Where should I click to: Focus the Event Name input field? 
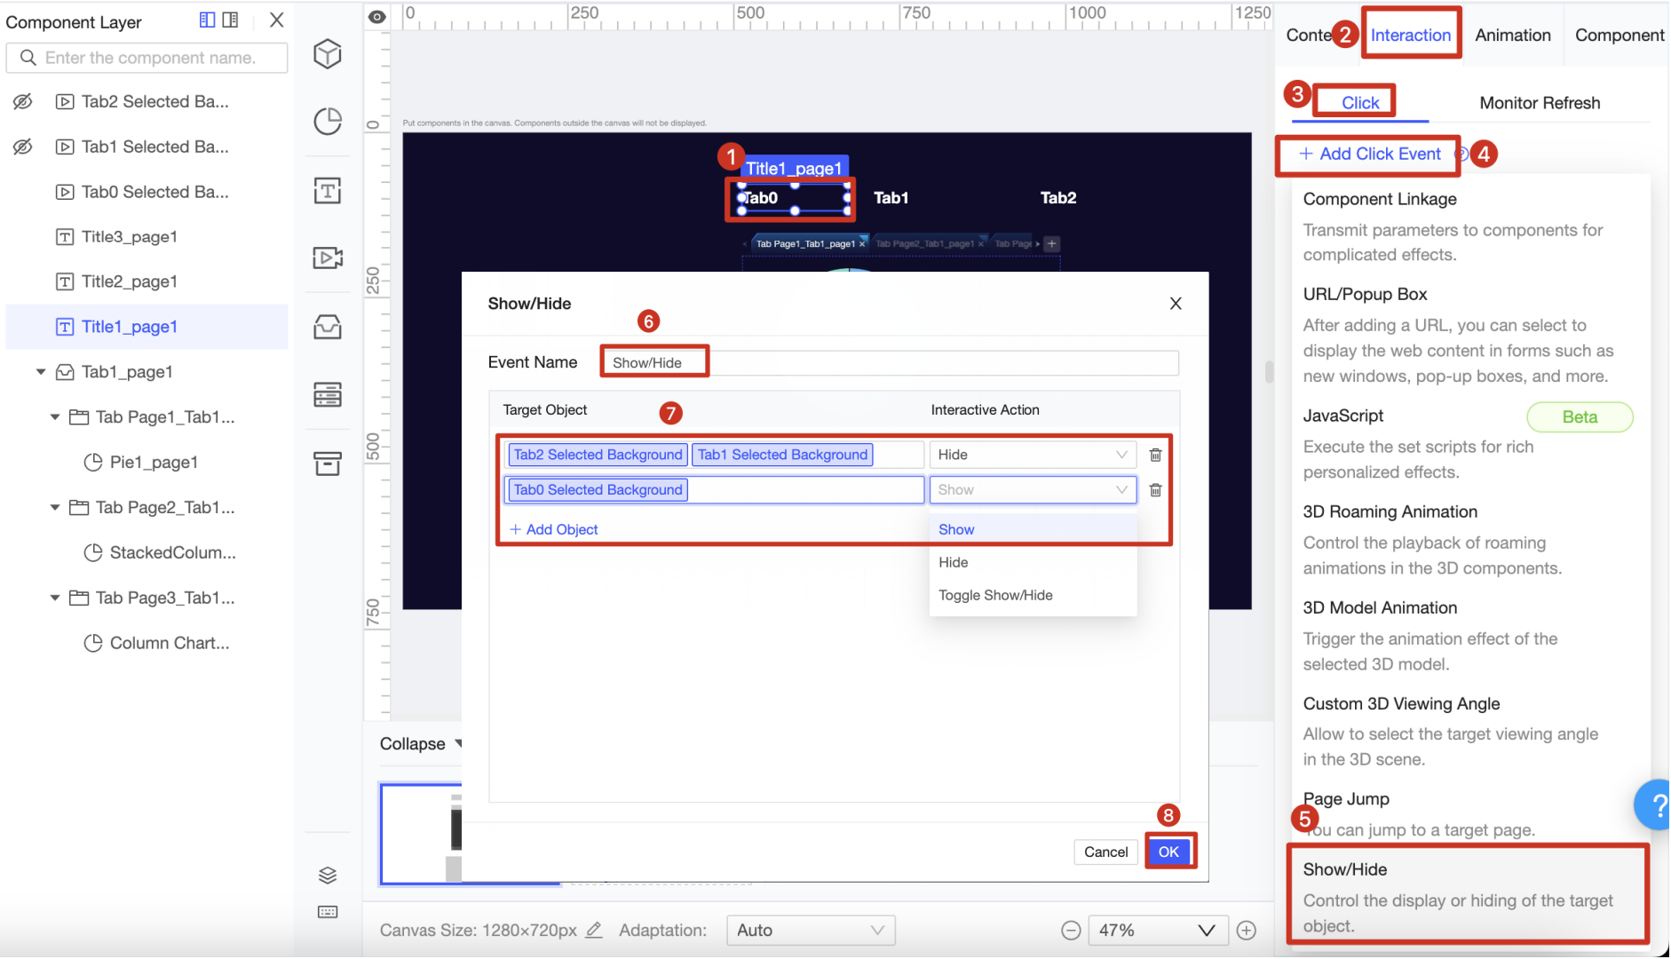click(891, 362)
